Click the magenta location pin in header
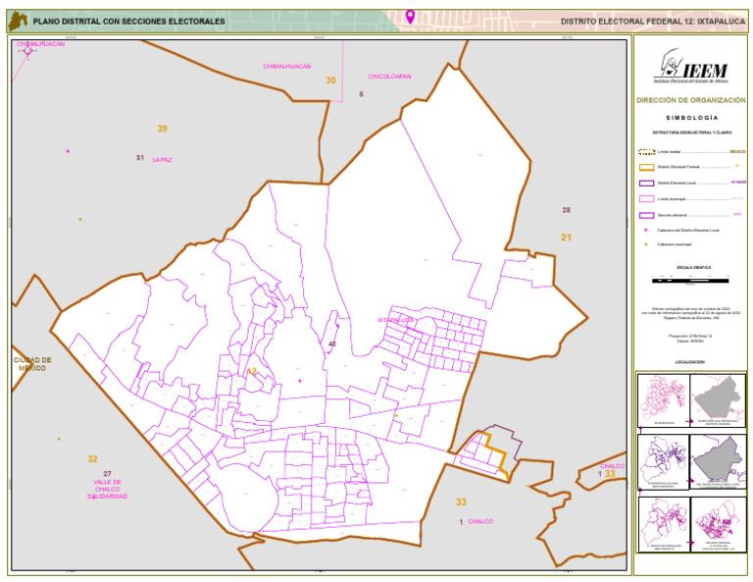Viewport: 753px width, 582px height. (410, 17)
